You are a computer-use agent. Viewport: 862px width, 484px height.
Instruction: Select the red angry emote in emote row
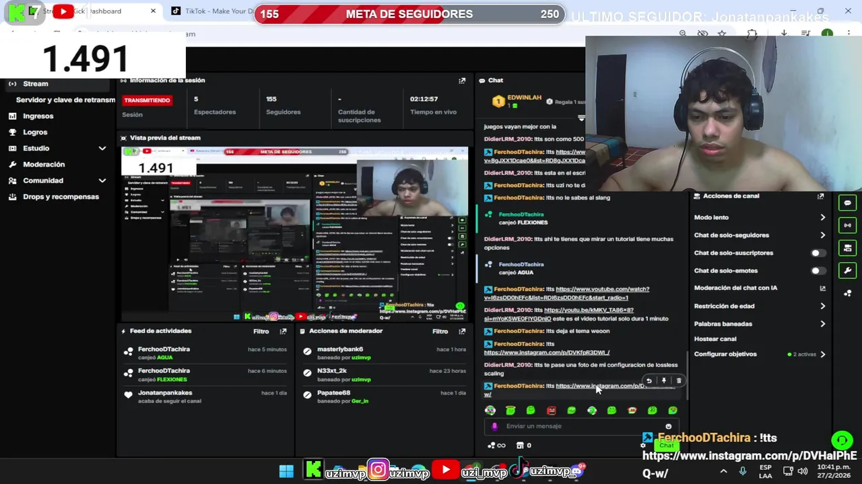click(x=551, y=411)
